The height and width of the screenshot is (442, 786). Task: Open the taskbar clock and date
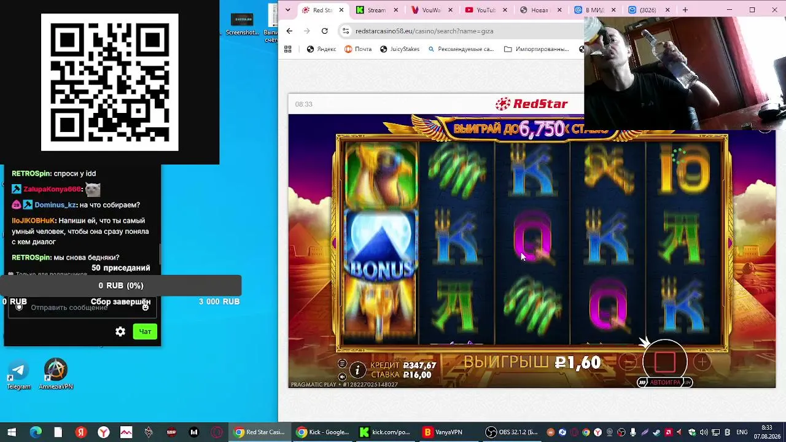coord(767,432)
